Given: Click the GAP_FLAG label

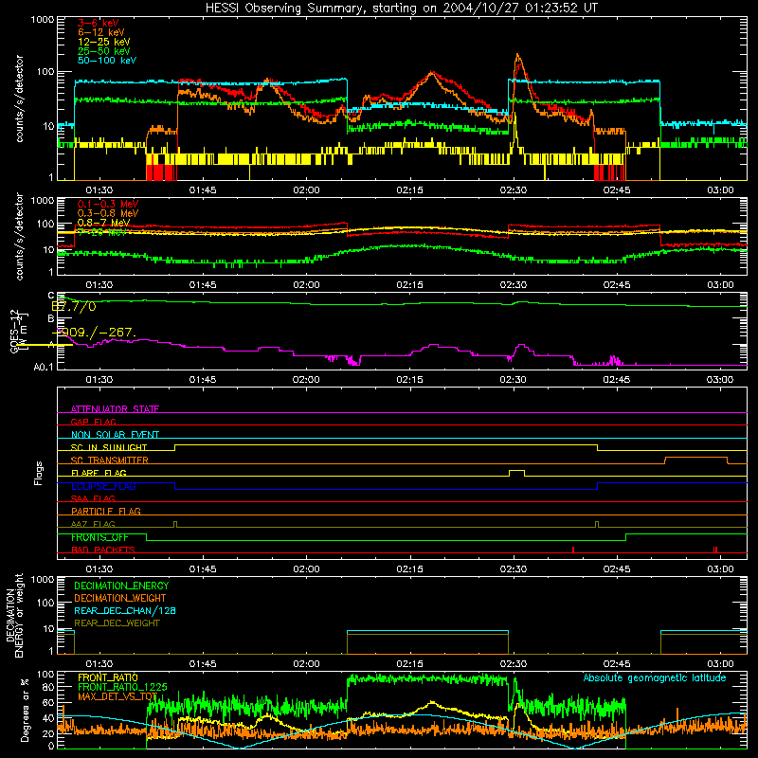Looking at the screenshot, I should [x=93, y=422].
